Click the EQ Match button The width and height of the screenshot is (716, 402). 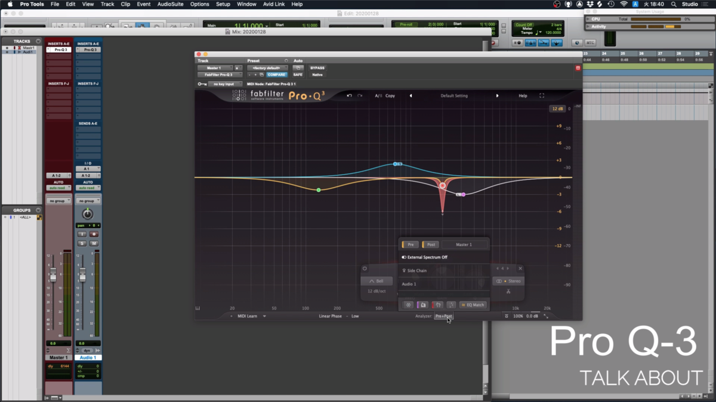pos(473,305)
